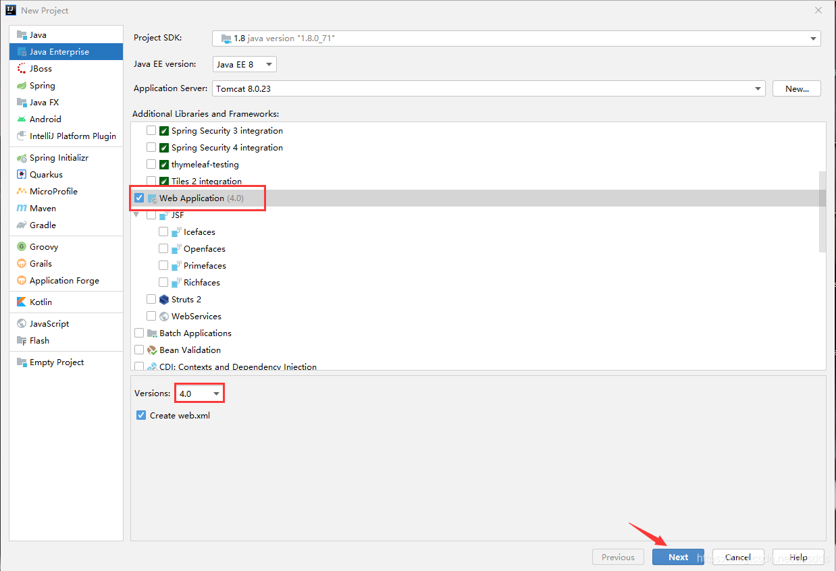Click the MicroProfile icon
The height and width of the screenshot is (571, 836).
[22, 191]
